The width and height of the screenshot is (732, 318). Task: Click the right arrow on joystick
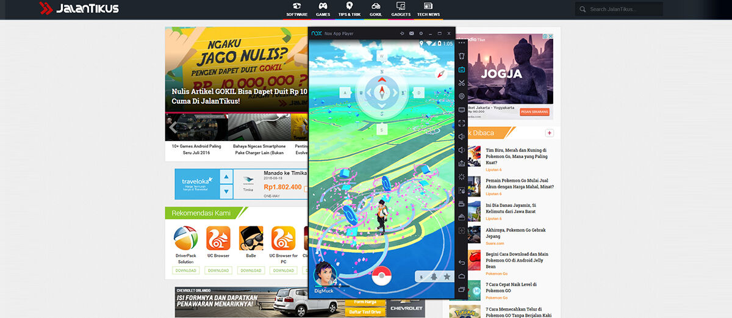coord(395,93)
